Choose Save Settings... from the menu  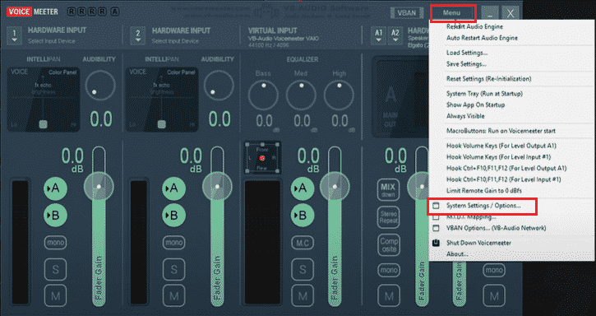click(466, 64)
